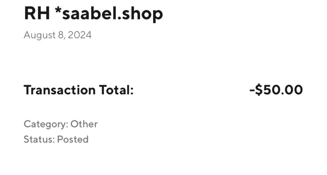This screenshot has width=327, height=175.
Task: Click the month August in the date
Action: click(39, 35)
